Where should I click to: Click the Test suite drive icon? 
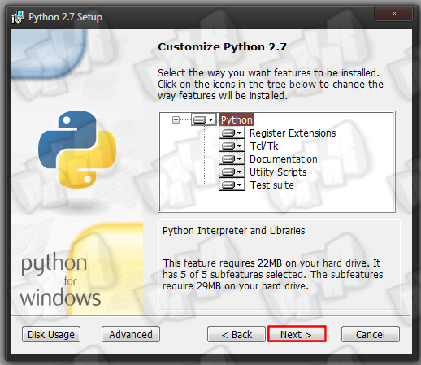228,185
